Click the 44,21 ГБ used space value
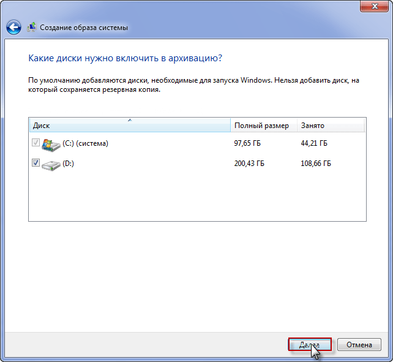The height and width of the screenshot is (362, 393). click(314, 143)
